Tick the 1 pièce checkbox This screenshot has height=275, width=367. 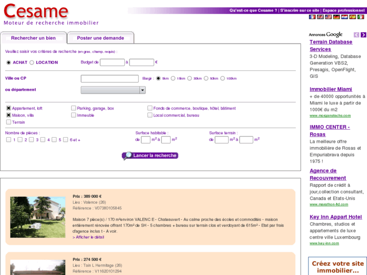pos(9,140)
